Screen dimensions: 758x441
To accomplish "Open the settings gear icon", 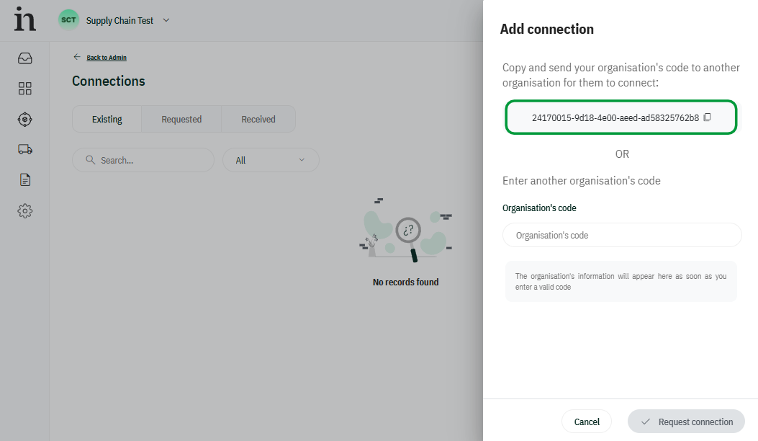I will pyautogui.click(x=25, y=210).
